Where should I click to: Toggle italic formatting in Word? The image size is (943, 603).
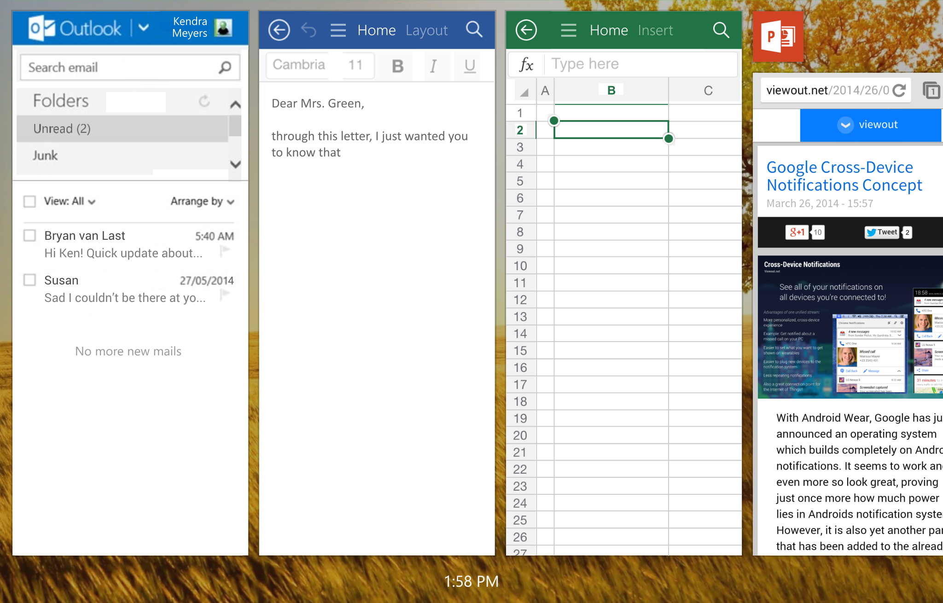[x=433, y=66]
